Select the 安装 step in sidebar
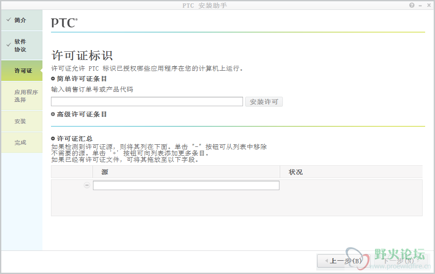Screen dimensions: 435x274 [x=22, y=121]
